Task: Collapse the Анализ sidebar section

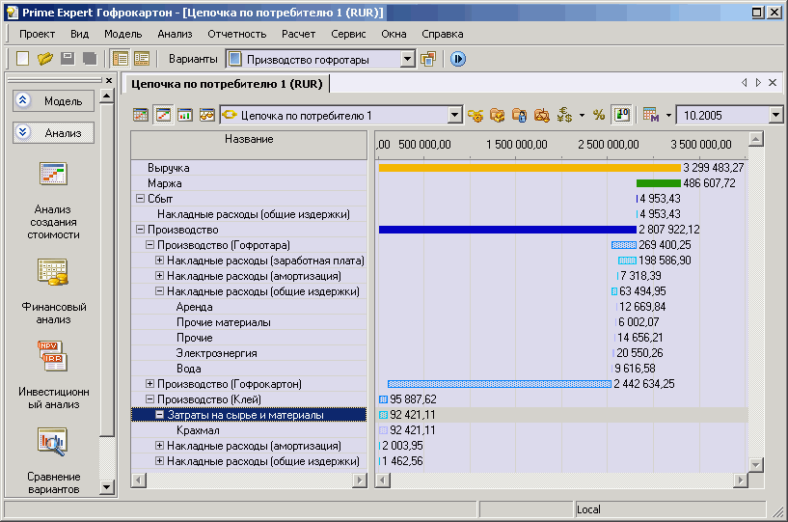Action: [53, 133]
